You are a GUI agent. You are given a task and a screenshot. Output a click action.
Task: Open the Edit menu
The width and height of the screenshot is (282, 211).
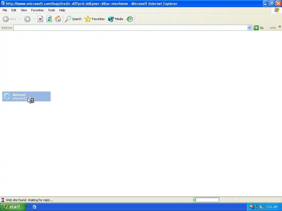[14, 10]
